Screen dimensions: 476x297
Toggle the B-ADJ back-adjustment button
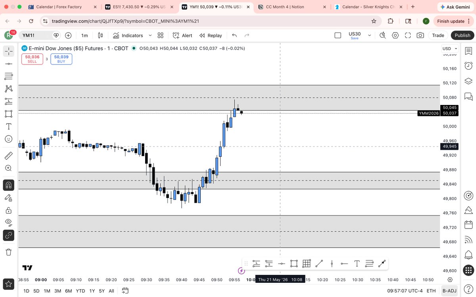click(450, 291)
